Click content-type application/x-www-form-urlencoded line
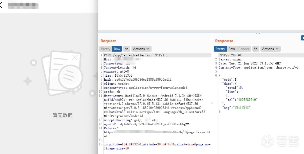The image size is (304, 154). (x=146, y=88)
